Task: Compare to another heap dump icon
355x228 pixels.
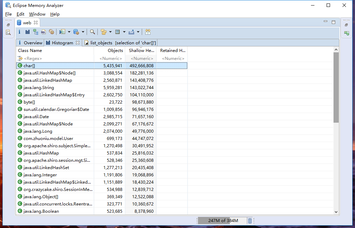Action: click(x=148, y=32)
